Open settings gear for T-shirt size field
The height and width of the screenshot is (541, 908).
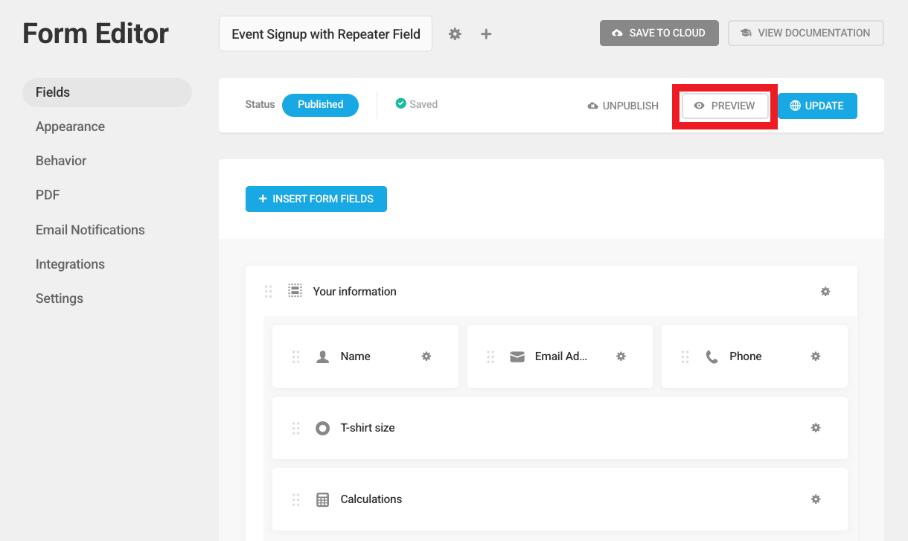tap(816, 428)
